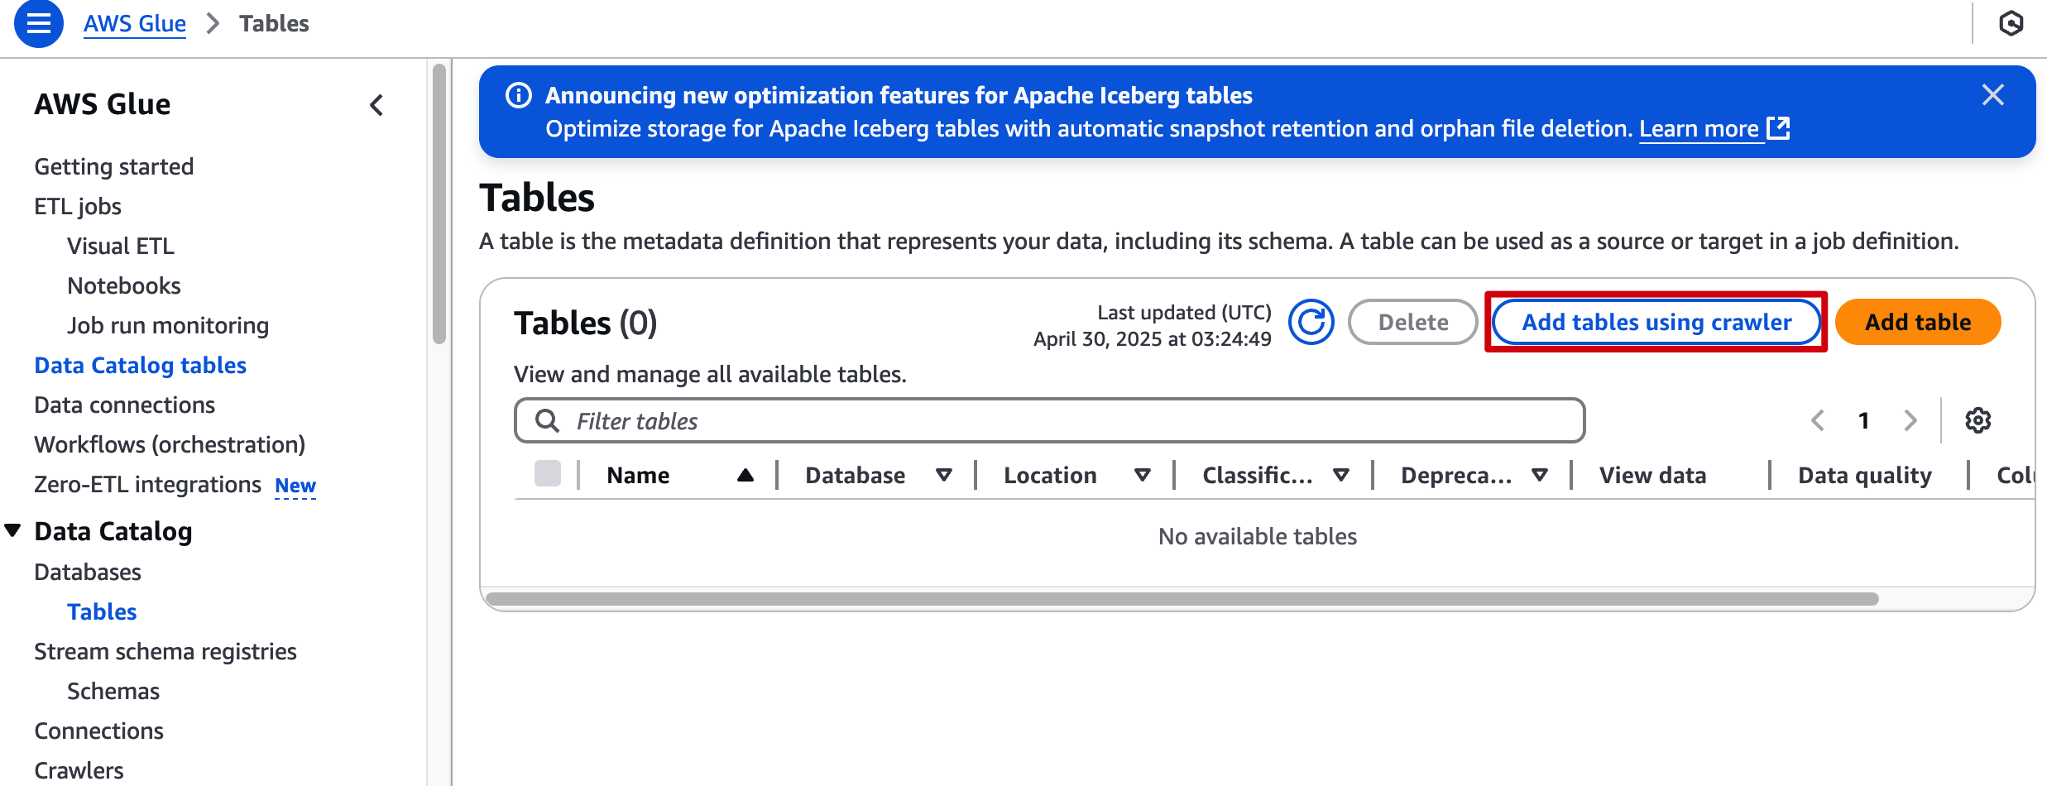
Task: Open Notebooks page
Action: (x=124, y=285)
